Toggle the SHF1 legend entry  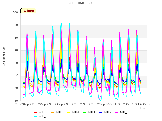pos(40,112)
